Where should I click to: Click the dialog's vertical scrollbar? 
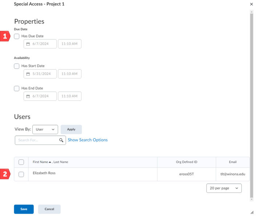point(252,106)
